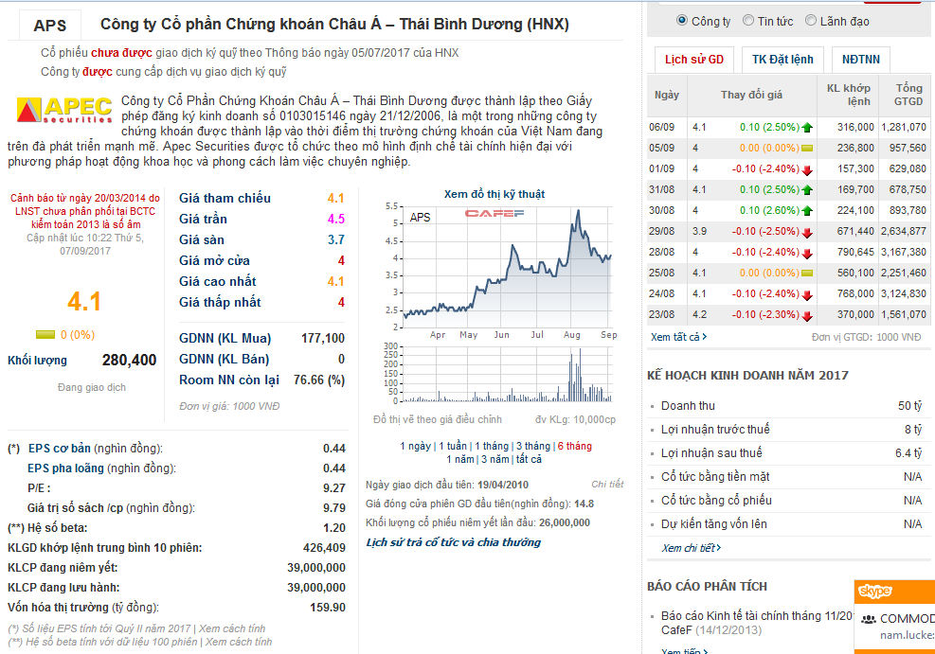Show the tất cả chart range
The image size is (935, 654).
pos(529,459)
